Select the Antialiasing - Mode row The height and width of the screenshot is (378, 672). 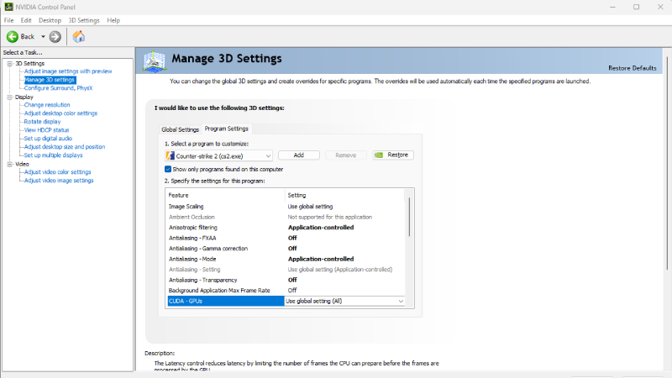tap(286, 259)
